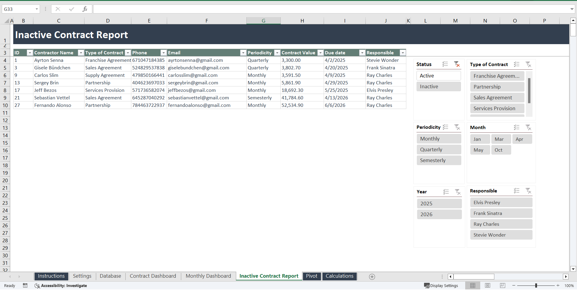Toggle multi-select on the Status slicer
The height and width of the screenshot is (290, 577).
pos(445,64)
